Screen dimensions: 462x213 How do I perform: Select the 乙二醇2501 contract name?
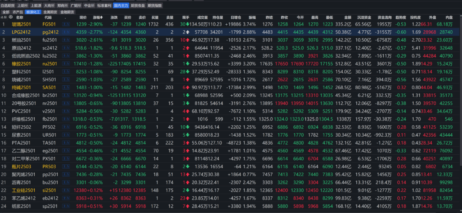pyautogui.click(x=24, y=151)
